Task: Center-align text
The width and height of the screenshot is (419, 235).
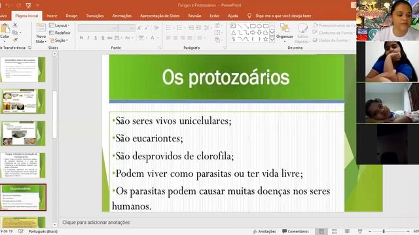Action: coord(175,38)
